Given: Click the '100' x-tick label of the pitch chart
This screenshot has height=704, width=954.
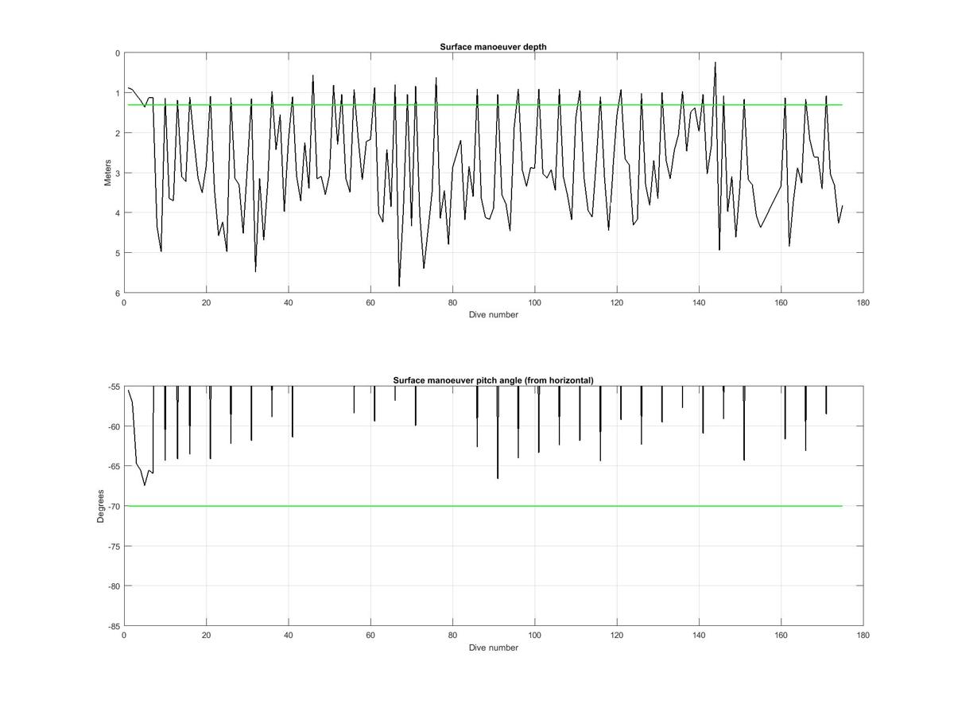Looking at the screenshot, I should [534, 636].
